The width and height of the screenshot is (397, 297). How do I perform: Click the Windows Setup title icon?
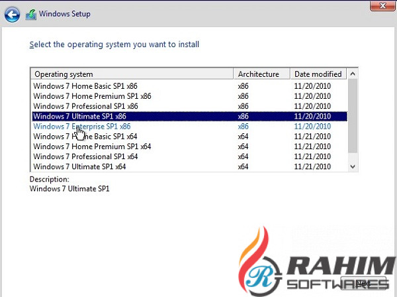tap(31, 15)
